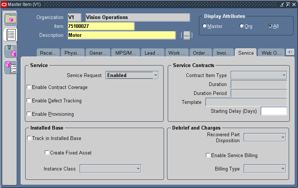
Task: Select the All display attribute radio
Action: (270, 26)
